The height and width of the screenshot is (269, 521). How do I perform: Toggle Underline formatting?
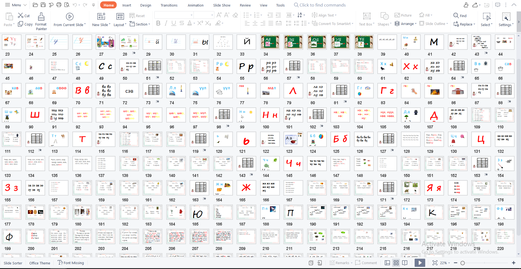click(173, 23)
